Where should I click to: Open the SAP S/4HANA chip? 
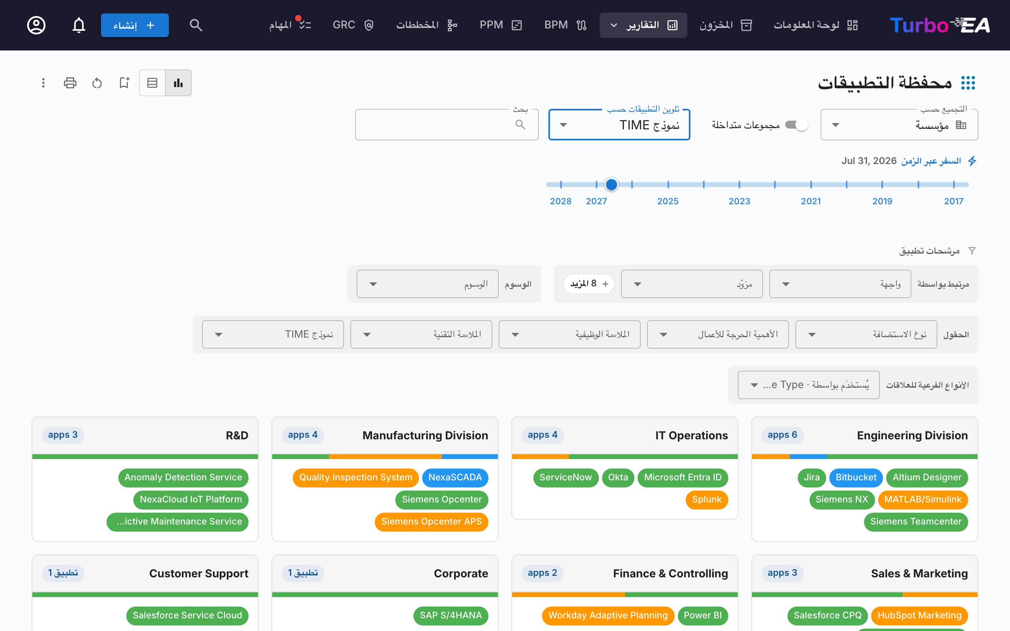pos(451,616)
